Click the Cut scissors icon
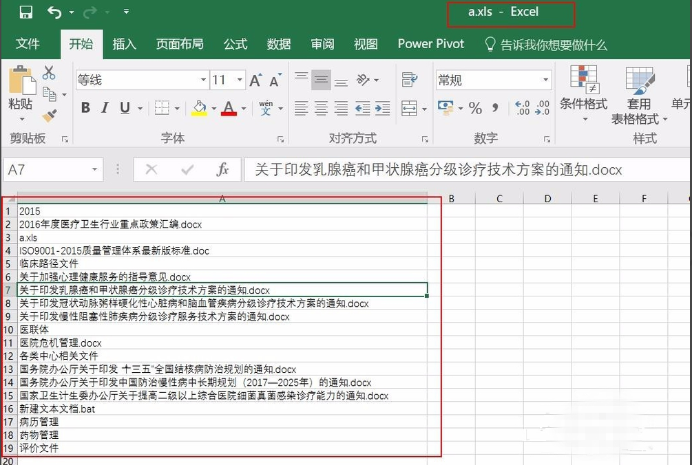The image size is (692, 465). (49, 73)
